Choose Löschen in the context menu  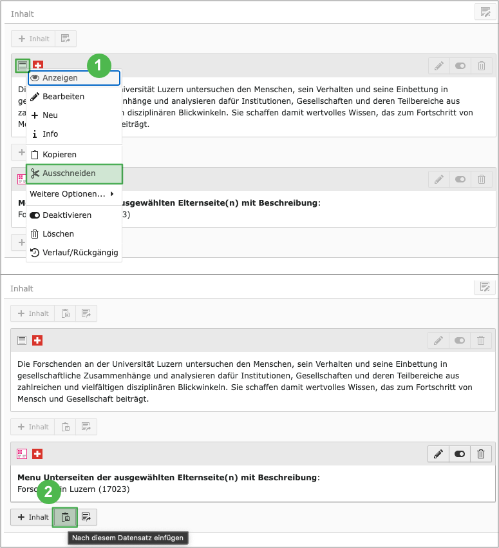click(x=74, y=234)
